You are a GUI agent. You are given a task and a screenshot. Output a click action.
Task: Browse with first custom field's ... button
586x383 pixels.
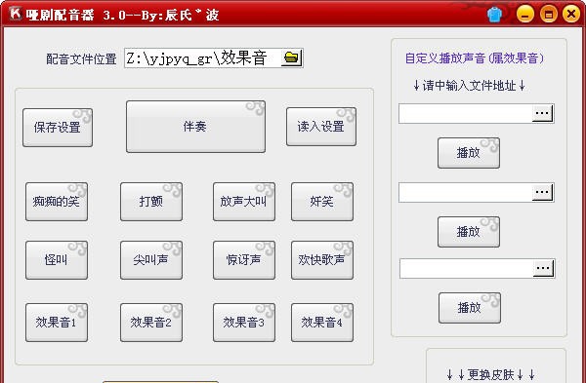[542, 113]
